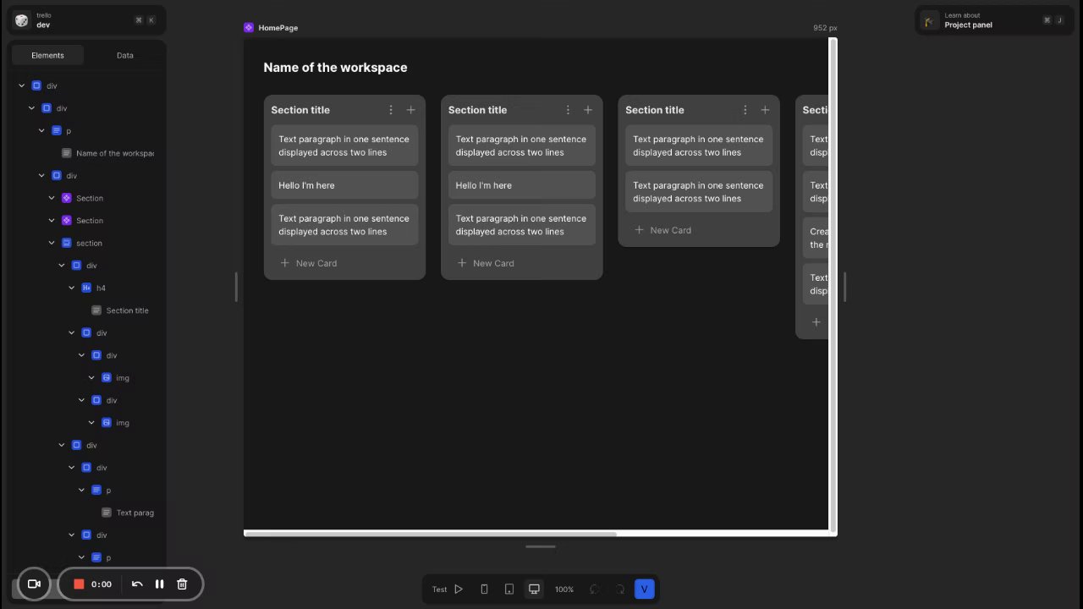Open the 100% zoom level control
This screenshot has width=1083, height=609.
coord(564,590)
